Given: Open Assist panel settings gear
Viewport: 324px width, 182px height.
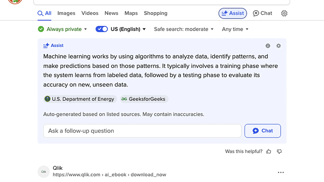Looking at the screenshot, I should coord(279,46).
